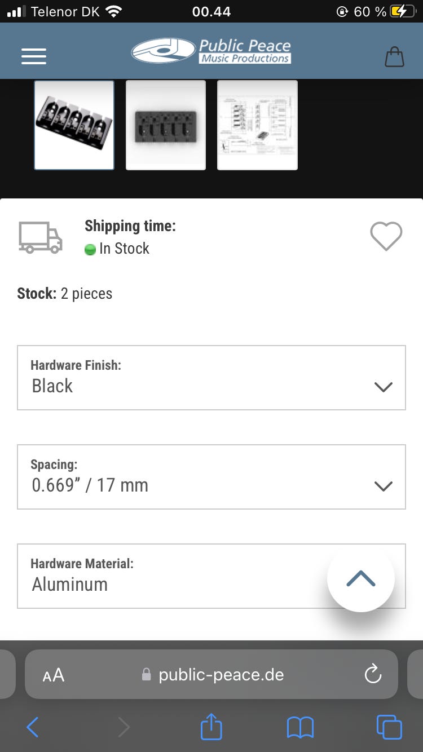Expand the Spacing dropdown
The image size is (423, 752).
(211, 477)
